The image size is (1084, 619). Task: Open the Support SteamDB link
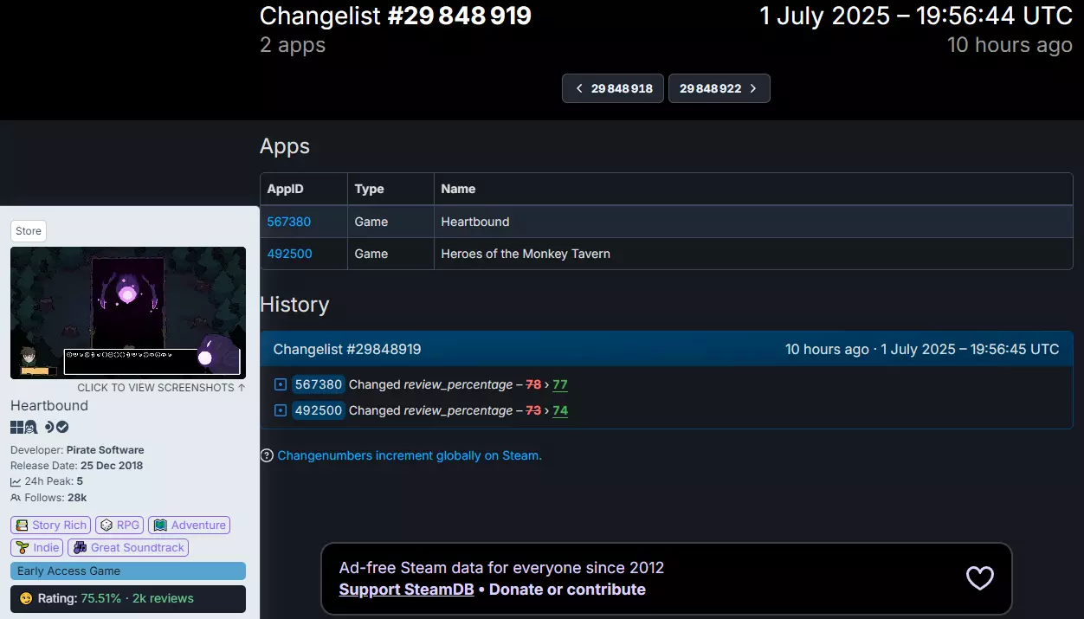coord(406,590)
